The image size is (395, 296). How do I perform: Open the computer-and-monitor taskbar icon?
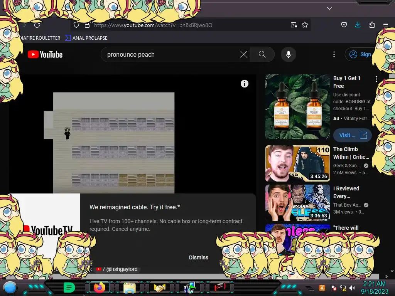coord(190,288)
